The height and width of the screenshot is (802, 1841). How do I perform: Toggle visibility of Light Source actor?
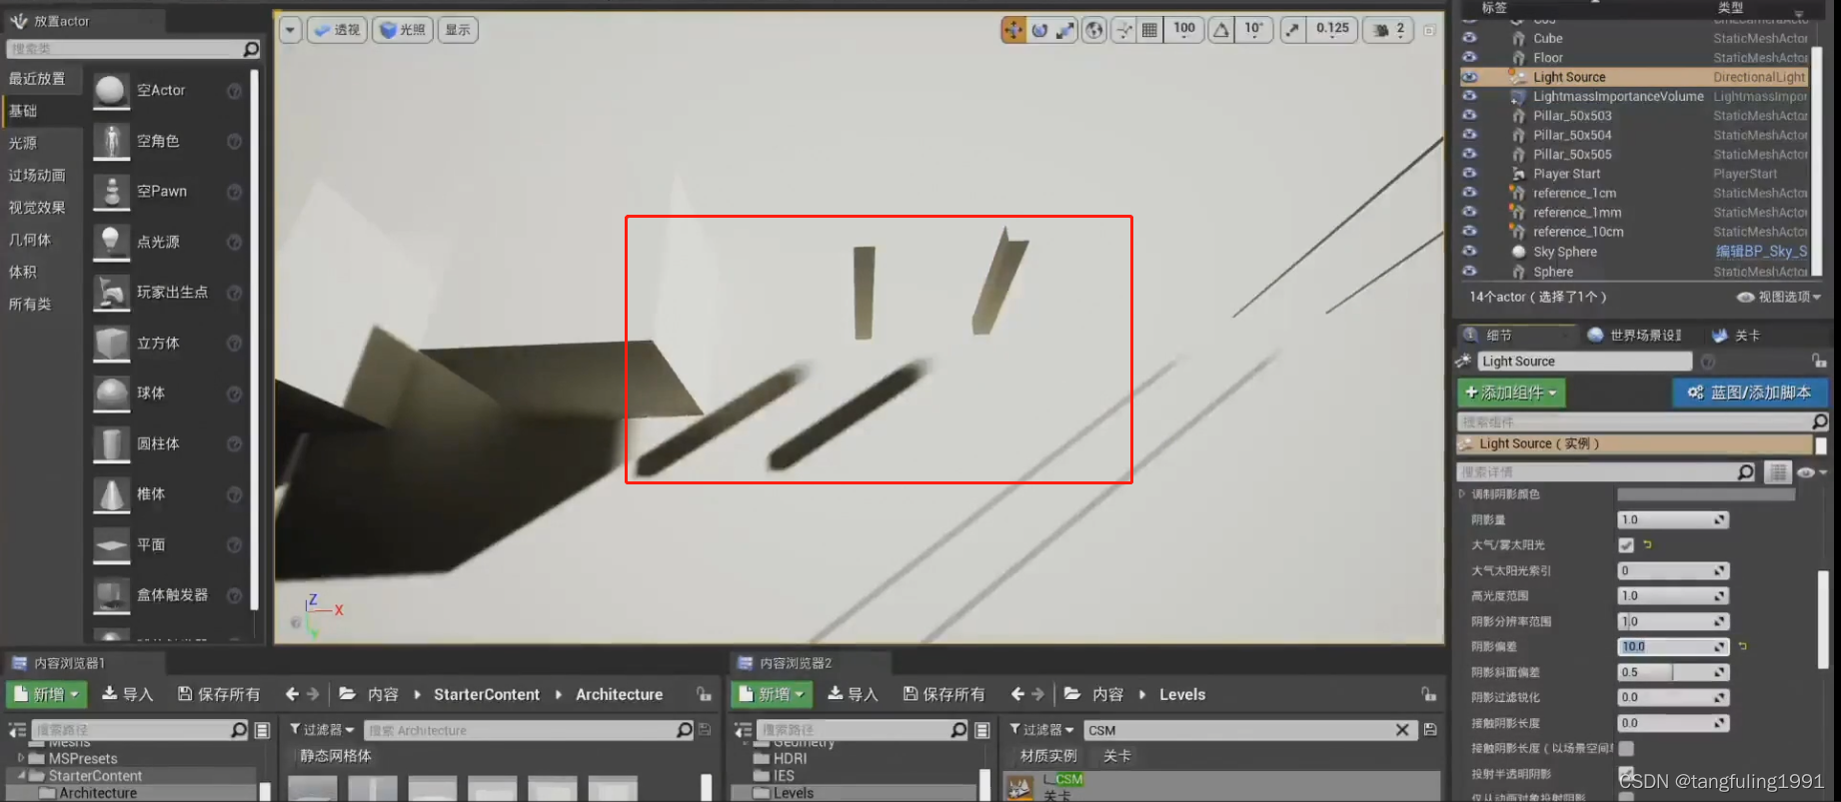(1469, 77)
